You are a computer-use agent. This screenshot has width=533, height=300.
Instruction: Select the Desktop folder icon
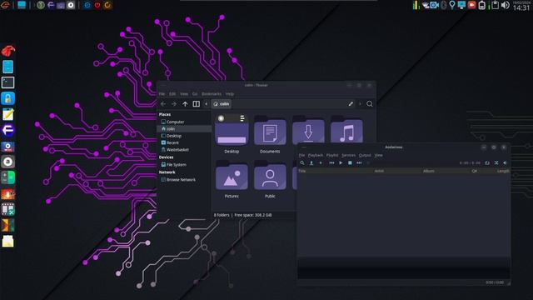click(232, 130)
